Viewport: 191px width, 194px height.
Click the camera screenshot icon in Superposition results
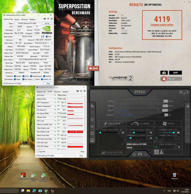(164, 73)
